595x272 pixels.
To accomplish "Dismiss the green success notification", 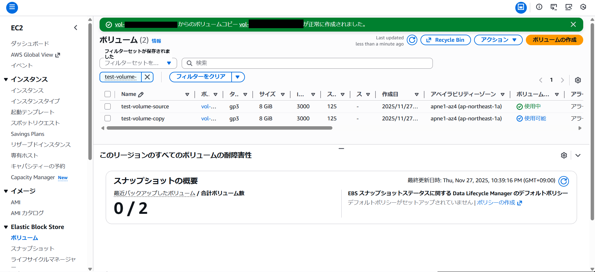I will [x=573, y=24].
